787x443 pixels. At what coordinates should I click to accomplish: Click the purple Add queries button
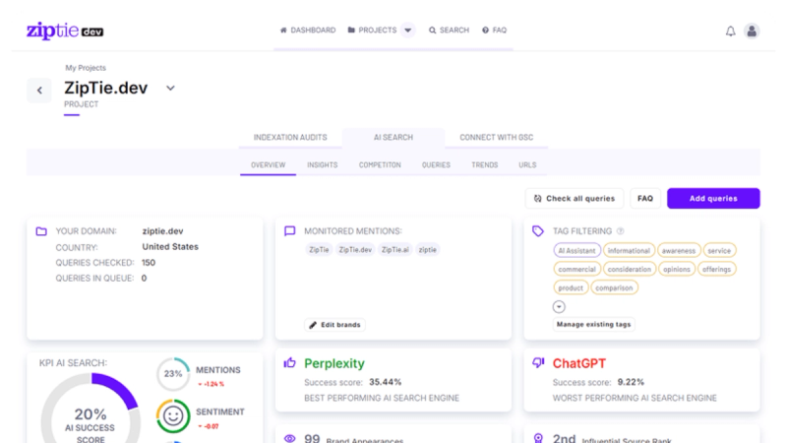(x=713, y=199)
